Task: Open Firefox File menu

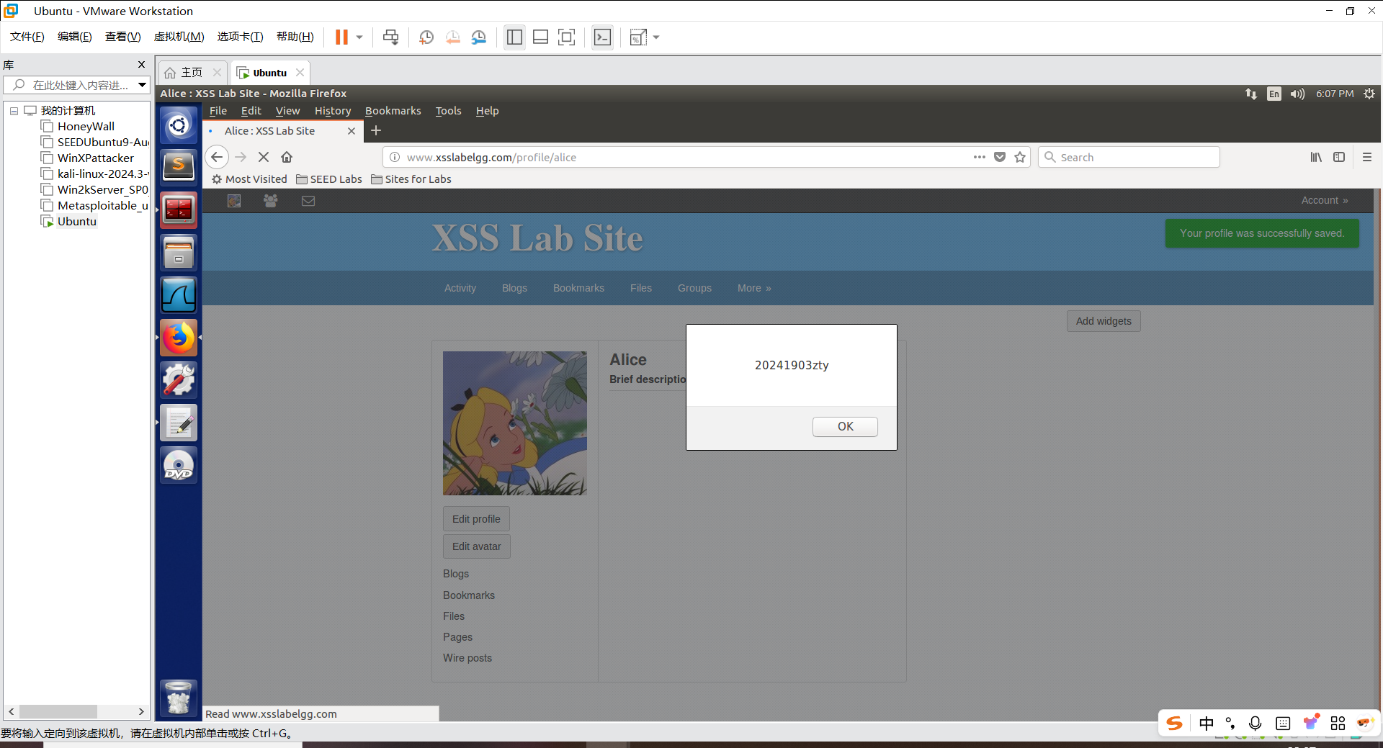Action: pyautogui.click(x=218, y=111)
